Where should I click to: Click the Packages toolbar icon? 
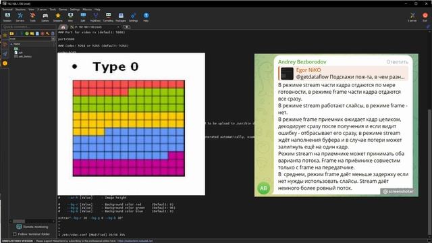tap(121, 17)
